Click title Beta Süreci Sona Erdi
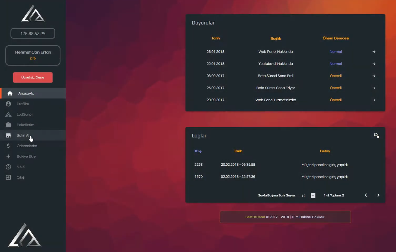 (x=276, y=76)
